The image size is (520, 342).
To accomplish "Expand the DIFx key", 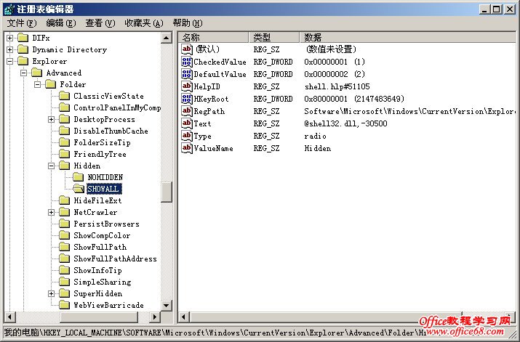I will click(10, 38).
